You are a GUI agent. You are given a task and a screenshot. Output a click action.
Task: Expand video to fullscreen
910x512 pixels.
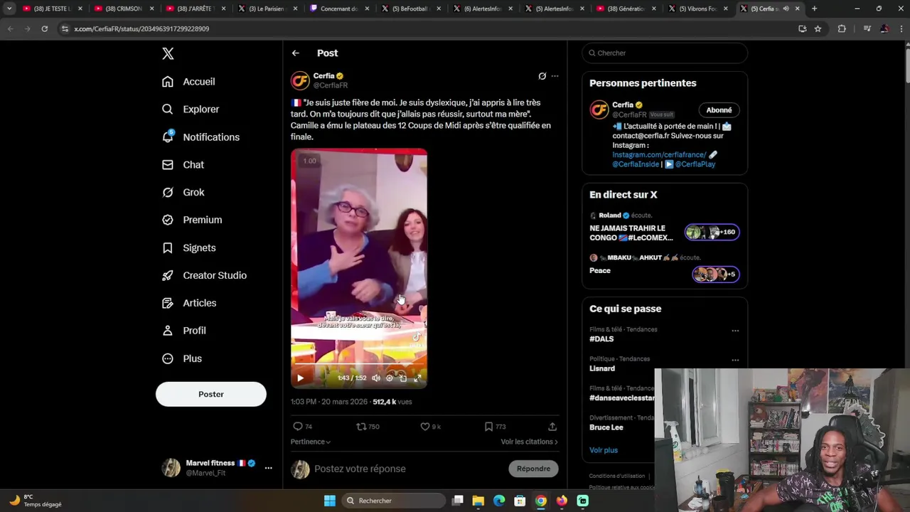tap(417, 378)
